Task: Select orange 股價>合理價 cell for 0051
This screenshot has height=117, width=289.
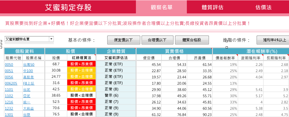Action: pyautogui.click(x=82, y=70)
